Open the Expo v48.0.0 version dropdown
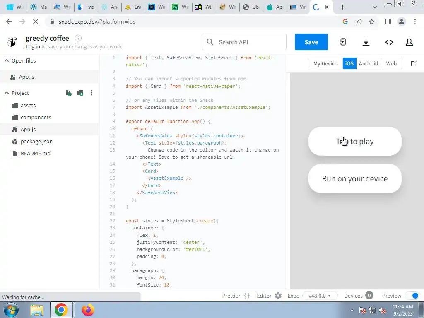The width and height of the screenshot is (424, 318). click(320, 296)
